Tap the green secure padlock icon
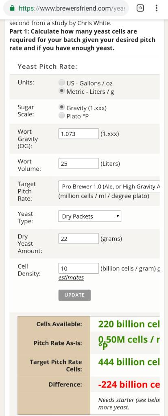The height and width of the screenshot is (416, 168). tap(12, 8)
